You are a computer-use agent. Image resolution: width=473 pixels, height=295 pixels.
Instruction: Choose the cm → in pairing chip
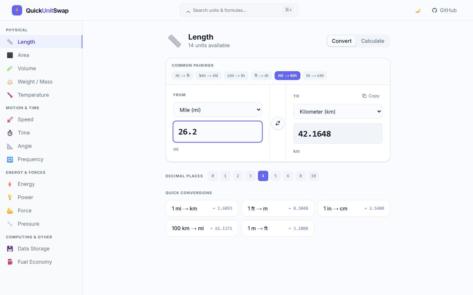pos(236,76)
